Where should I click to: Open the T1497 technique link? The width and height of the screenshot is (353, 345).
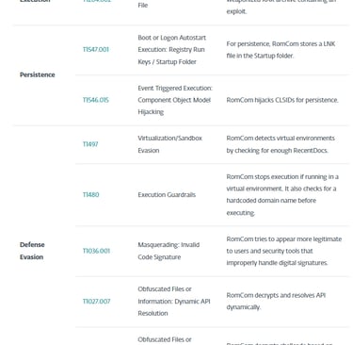coord(90,144)
